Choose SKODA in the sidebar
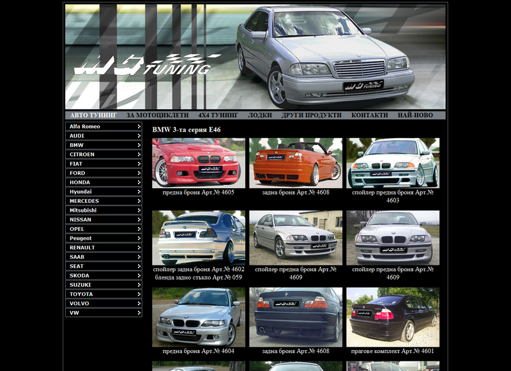This screenshot has width=511, height=371. point(103,276)
